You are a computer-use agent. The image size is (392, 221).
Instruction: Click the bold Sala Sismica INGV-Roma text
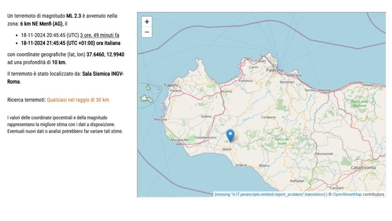[103, 74]
